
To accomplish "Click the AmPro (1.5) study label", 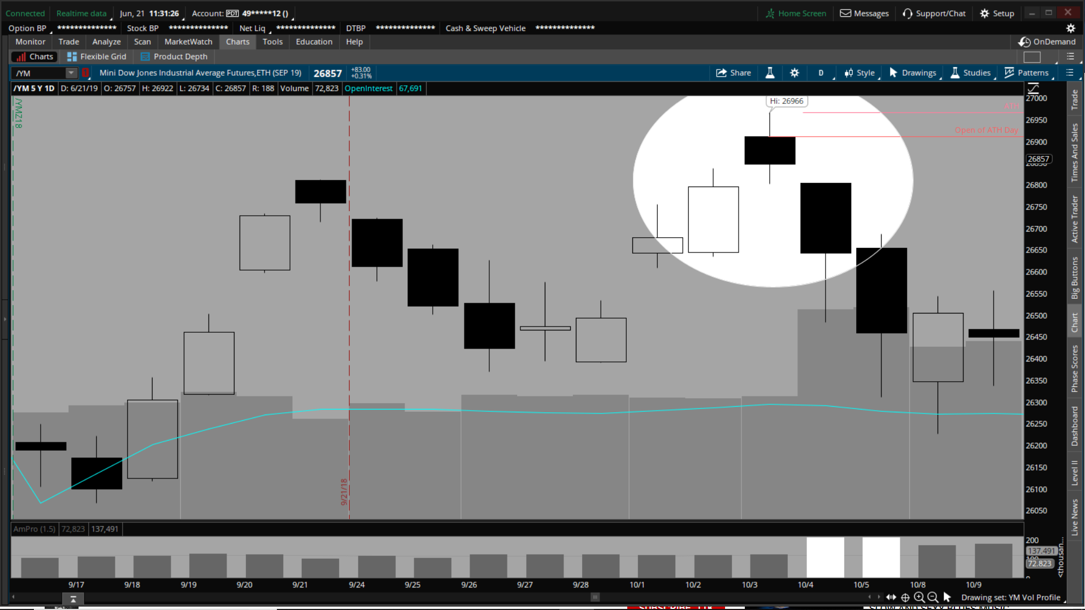I will point(34,529).
